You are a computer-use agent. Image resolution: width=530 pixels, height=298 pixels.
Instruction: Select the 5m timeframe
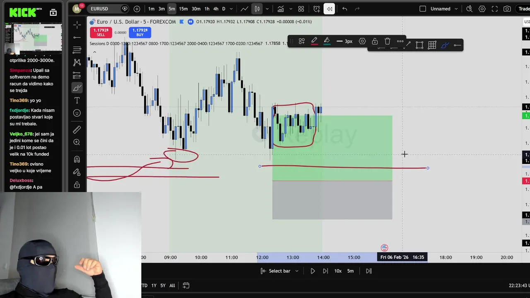pos(171,9)
